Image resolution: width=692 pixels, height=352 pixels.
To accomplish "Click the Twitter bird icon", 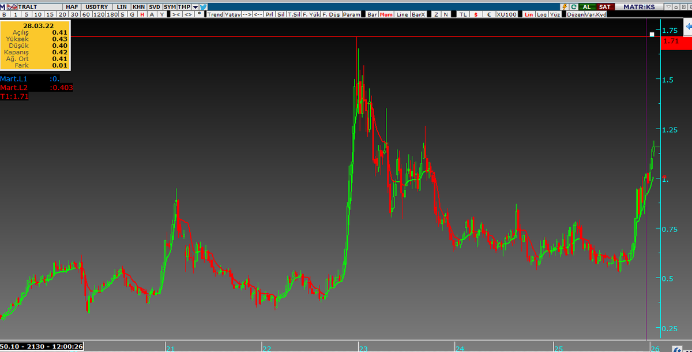I will click(x=204, y=7).
